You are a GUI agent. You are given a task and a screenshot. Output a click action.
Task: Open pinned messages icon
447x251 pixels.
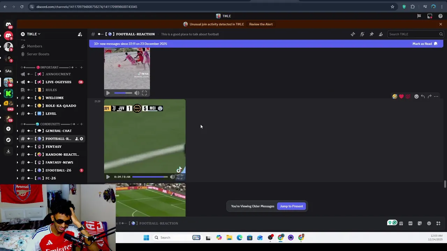coord(372,34)
